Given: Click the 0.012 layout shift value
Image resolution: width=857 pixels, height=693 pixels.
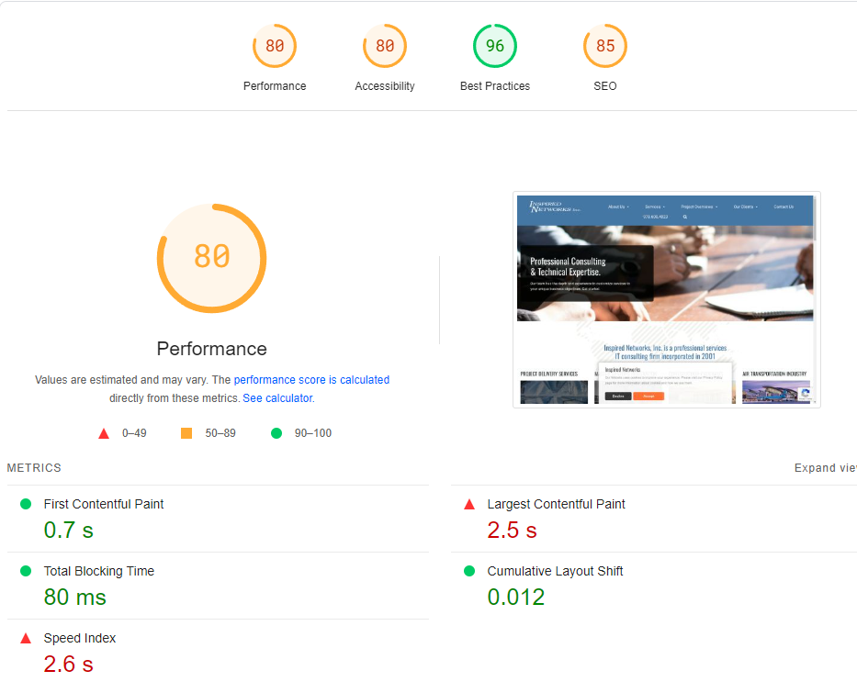Looking at the screenshot, I should tap(516, 598).
